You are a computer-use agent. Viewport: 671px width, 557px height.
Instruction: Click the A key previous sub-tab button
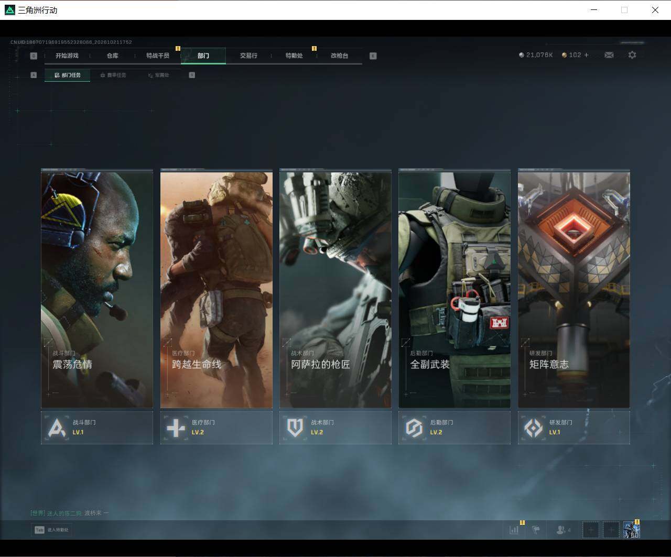click(34, 75)
